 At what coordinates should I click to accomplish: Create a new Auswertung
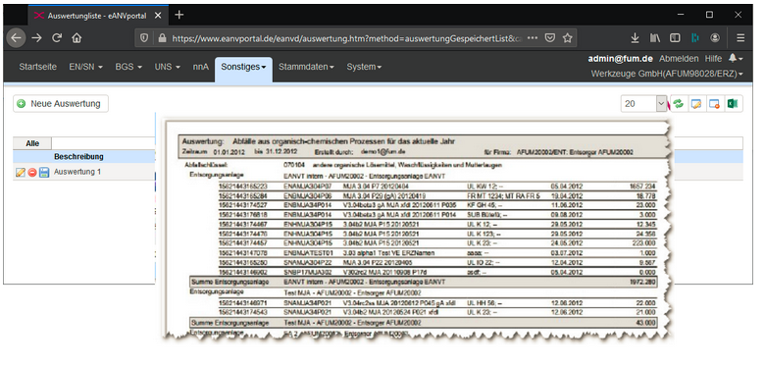[x=61, y=103]
